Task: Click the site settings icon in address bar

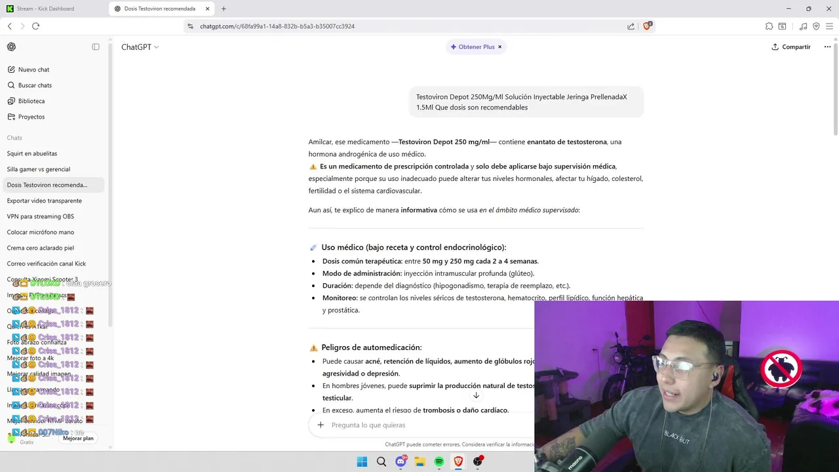Action: [x=190, y=26]
